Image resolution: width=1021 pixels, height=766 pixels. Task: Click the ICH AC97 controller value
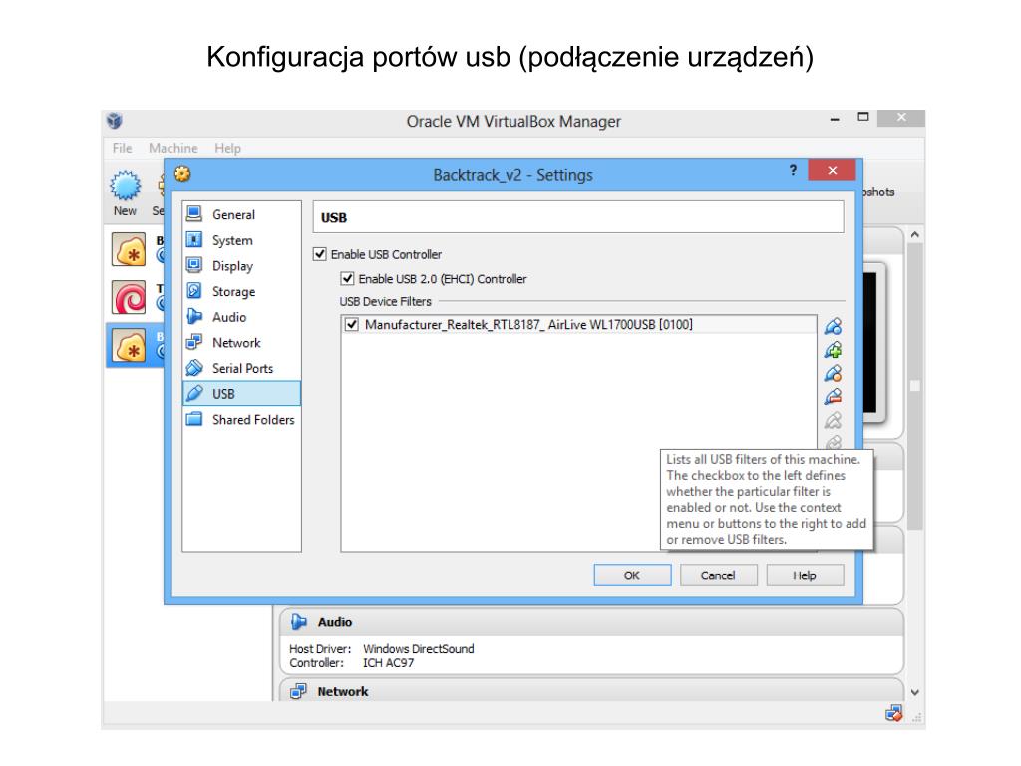(x=388, y=663)
